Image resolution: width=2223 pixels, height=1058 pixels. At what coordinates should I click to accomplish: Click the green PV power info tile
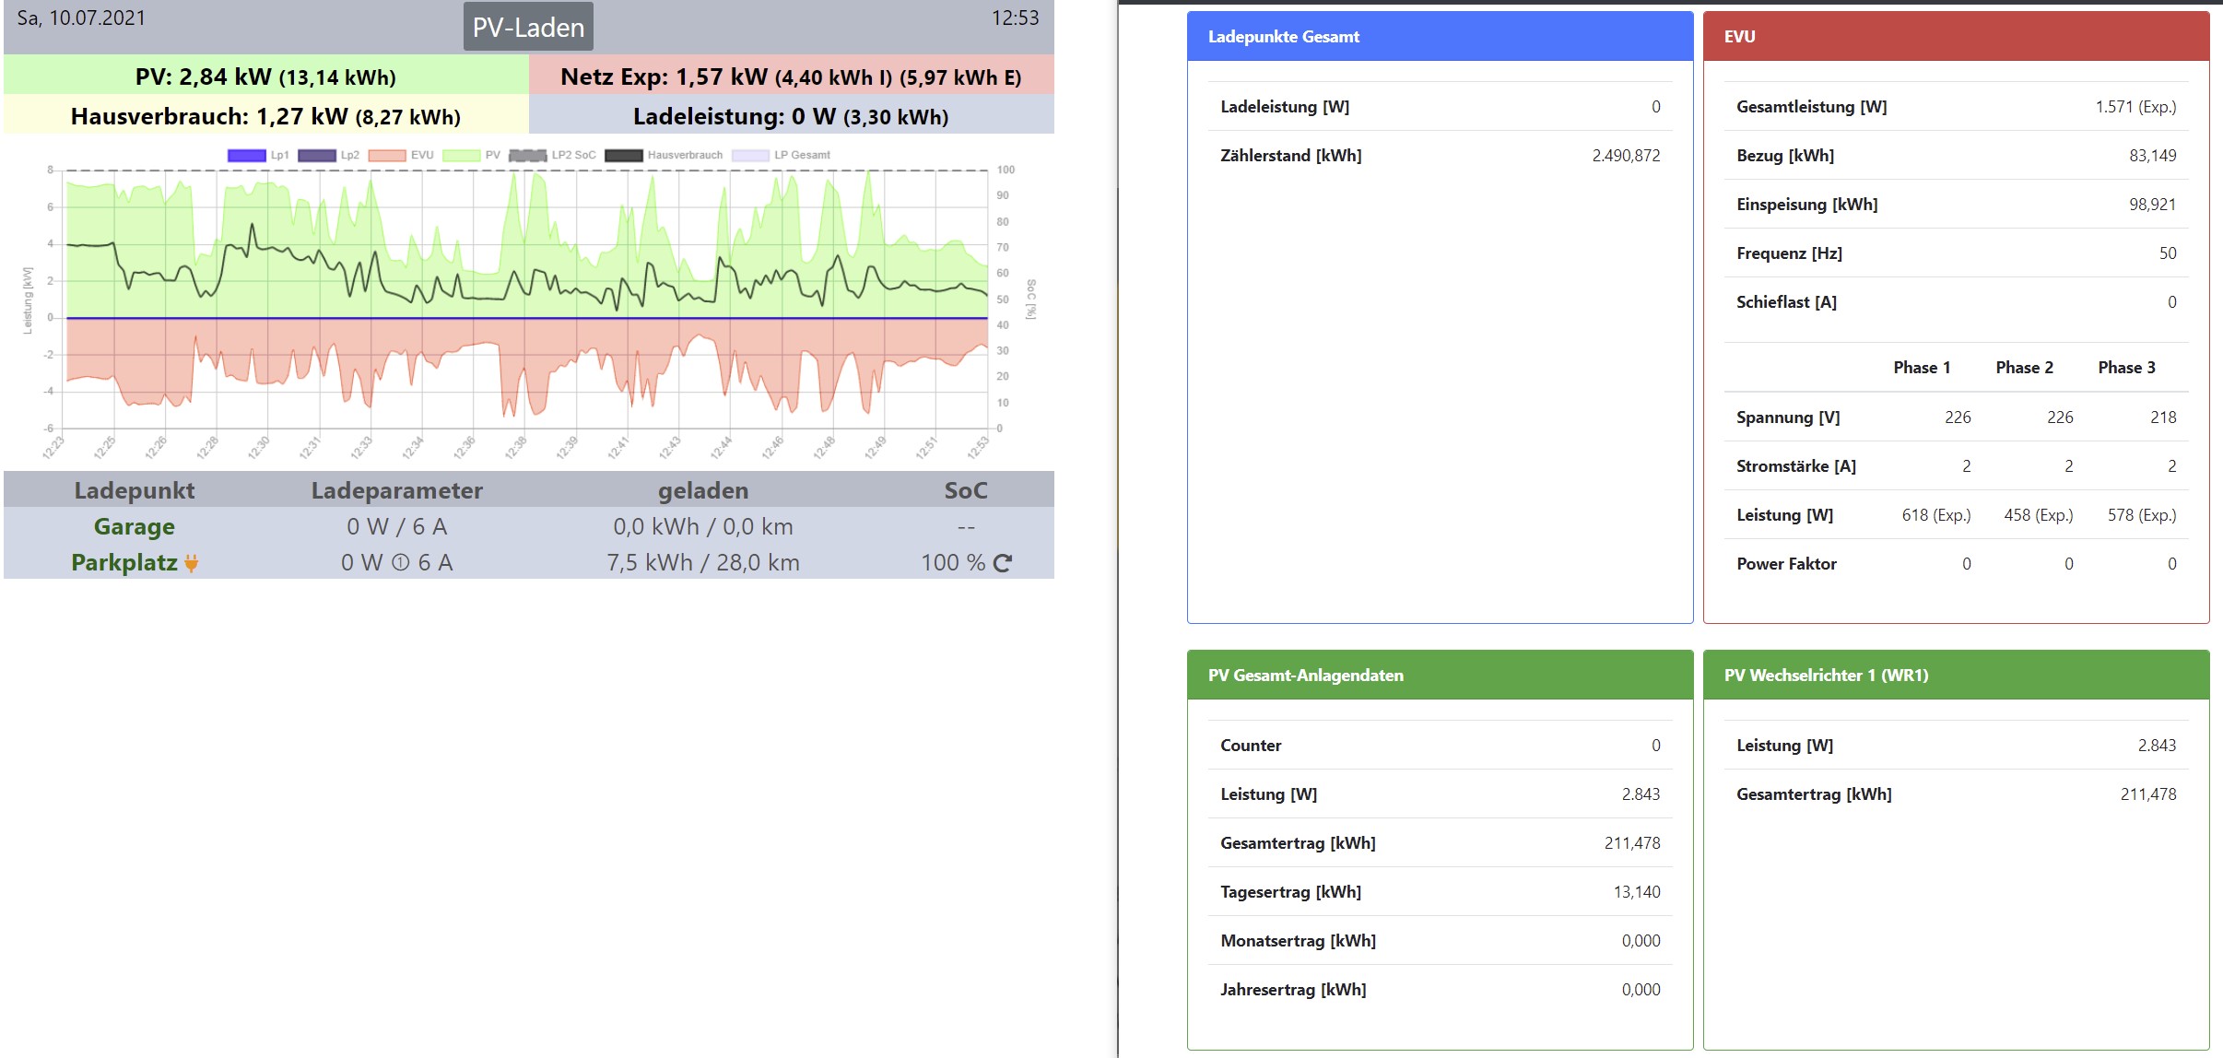point(265,76)
